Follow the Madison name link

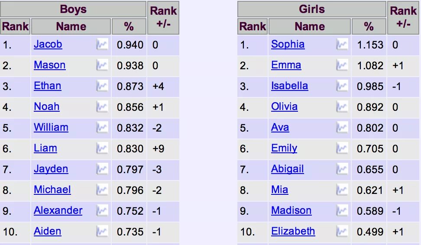coord(291,210)
